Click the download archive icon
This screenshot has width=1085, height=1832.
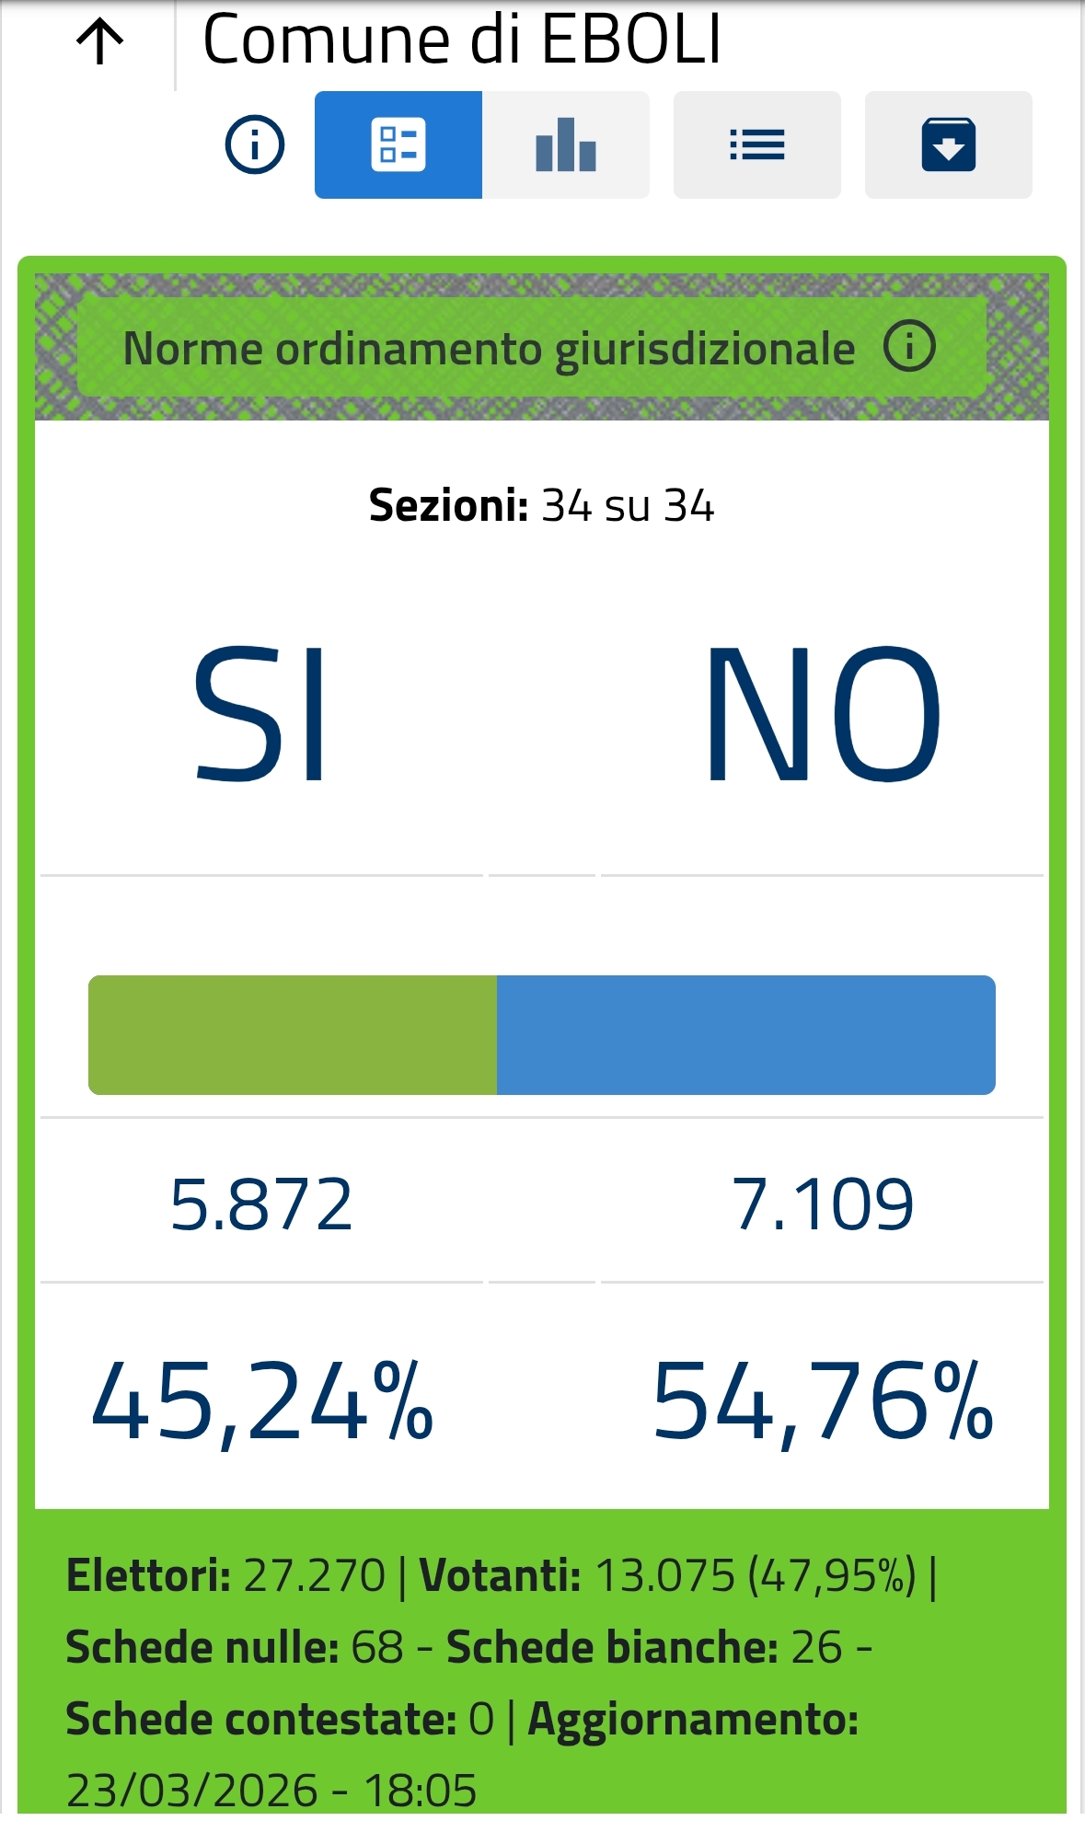coord(948,144)
